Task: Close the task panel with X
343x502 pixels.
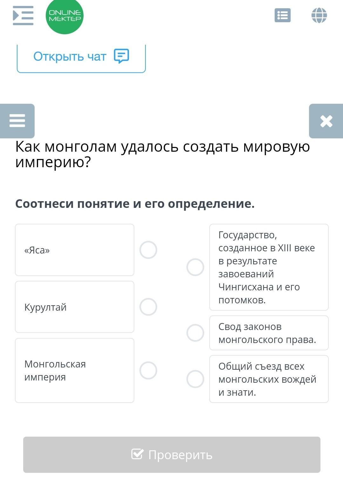Action: point(326,121)
